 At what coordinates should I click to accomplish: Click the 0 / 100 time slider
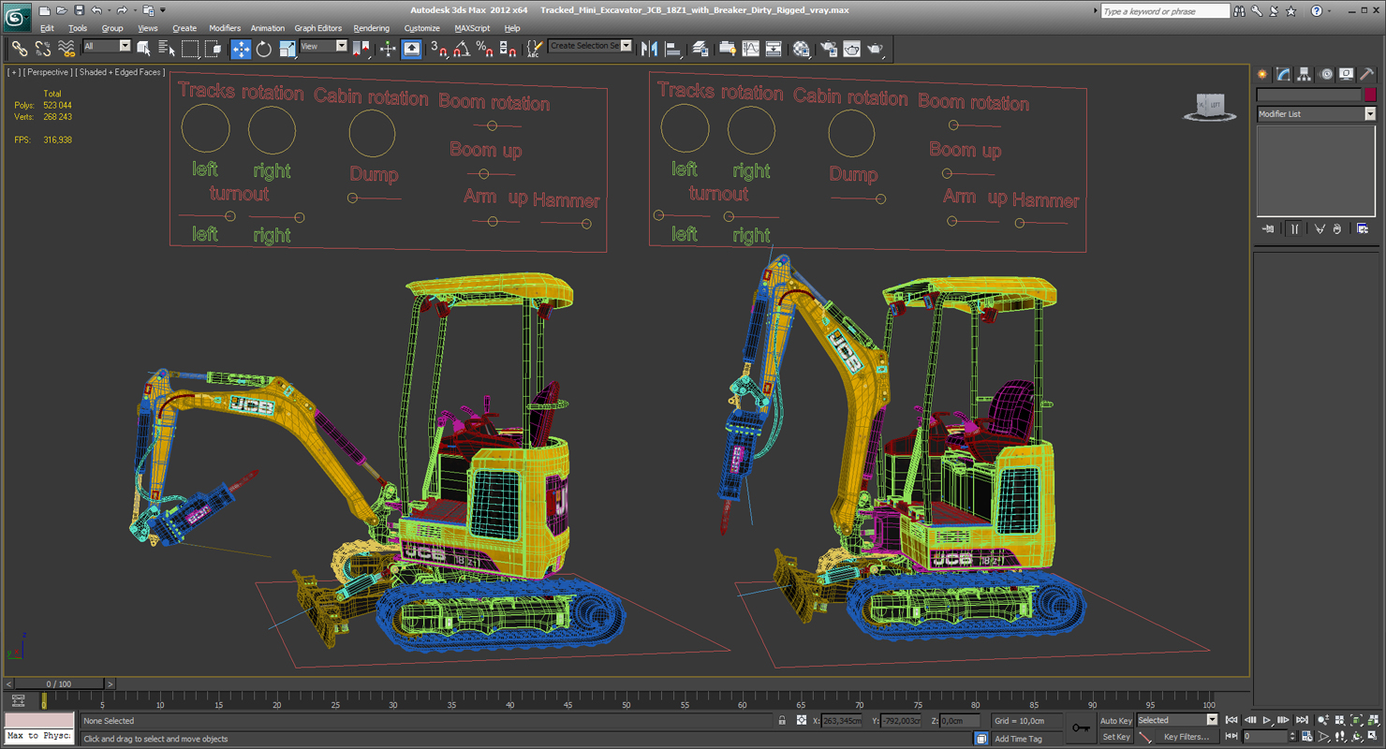coord(58,684)
